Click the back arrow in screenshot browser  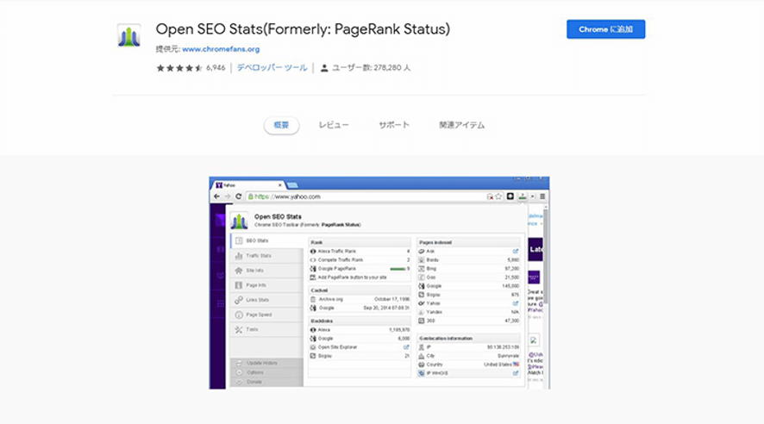point(216,196)
